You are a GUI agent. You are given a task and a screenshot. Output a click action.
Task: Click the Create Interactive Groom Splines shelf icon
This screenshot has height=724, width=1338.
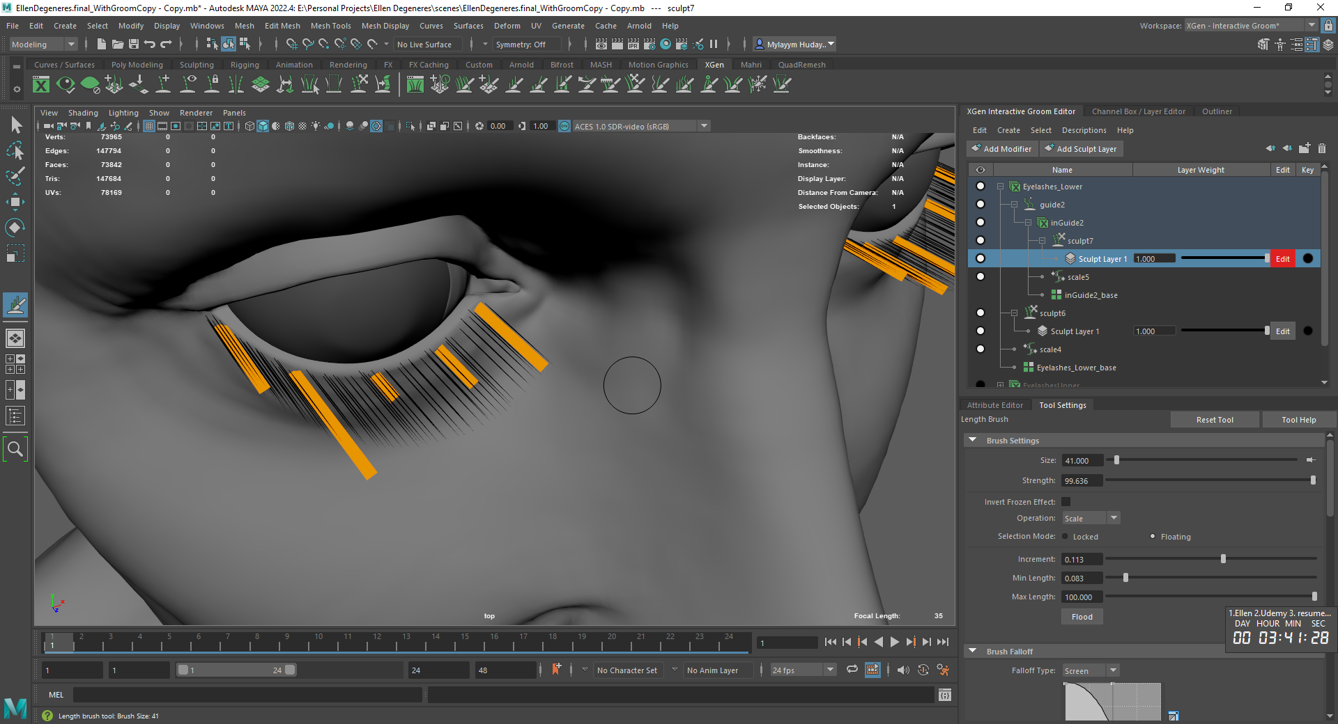(113, 84)
